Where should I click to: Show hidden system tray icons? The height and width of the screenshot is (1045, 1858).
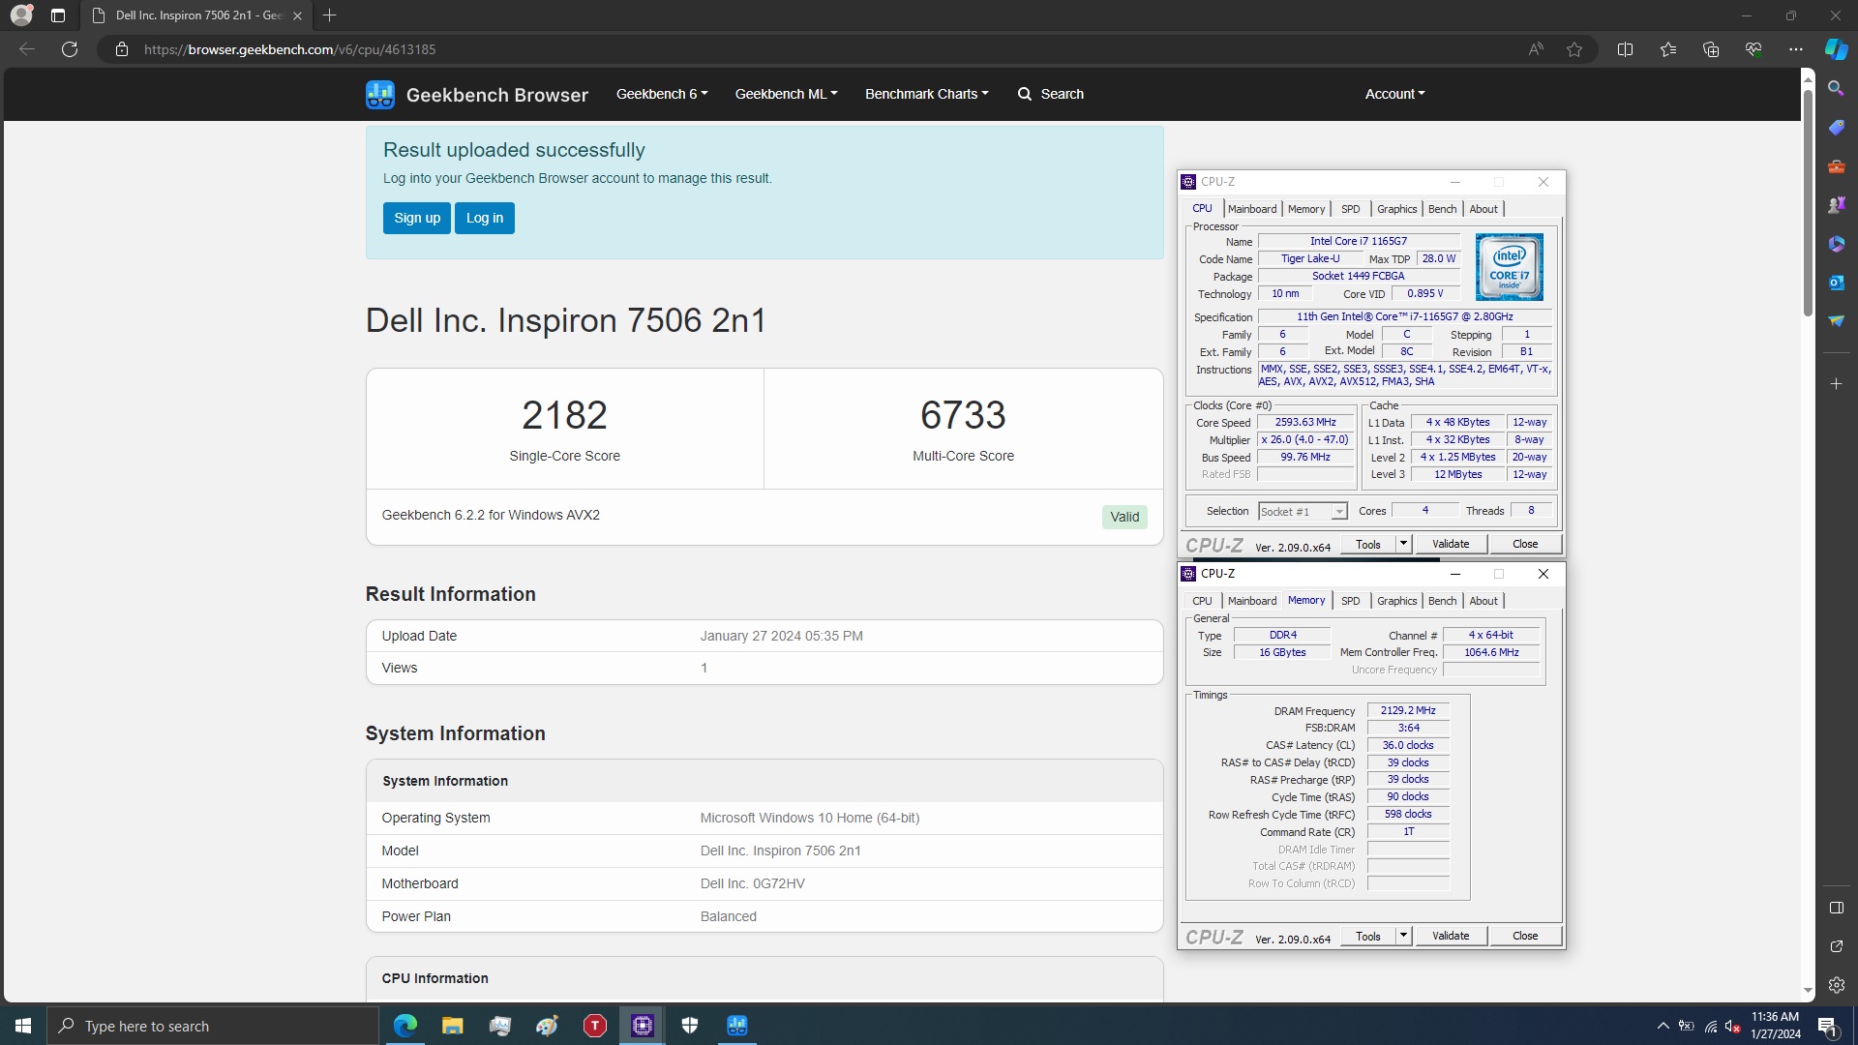coord(1663,1026)
